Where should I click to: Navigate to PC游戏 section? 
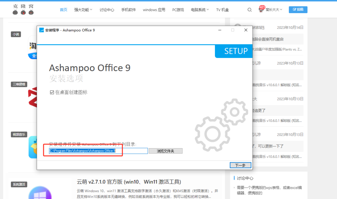point(178,10)
